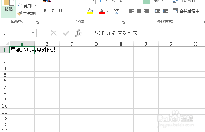This screenshot has height=132, width=205.
Task: Increase indent
Action: point(165,11)
